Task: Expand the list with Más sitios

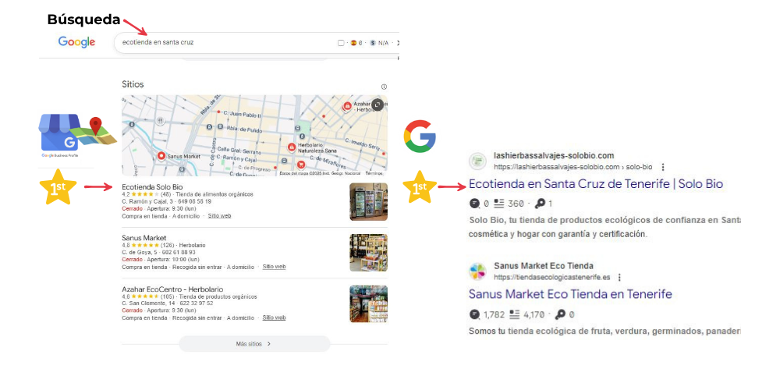Action: coord(254,343)
